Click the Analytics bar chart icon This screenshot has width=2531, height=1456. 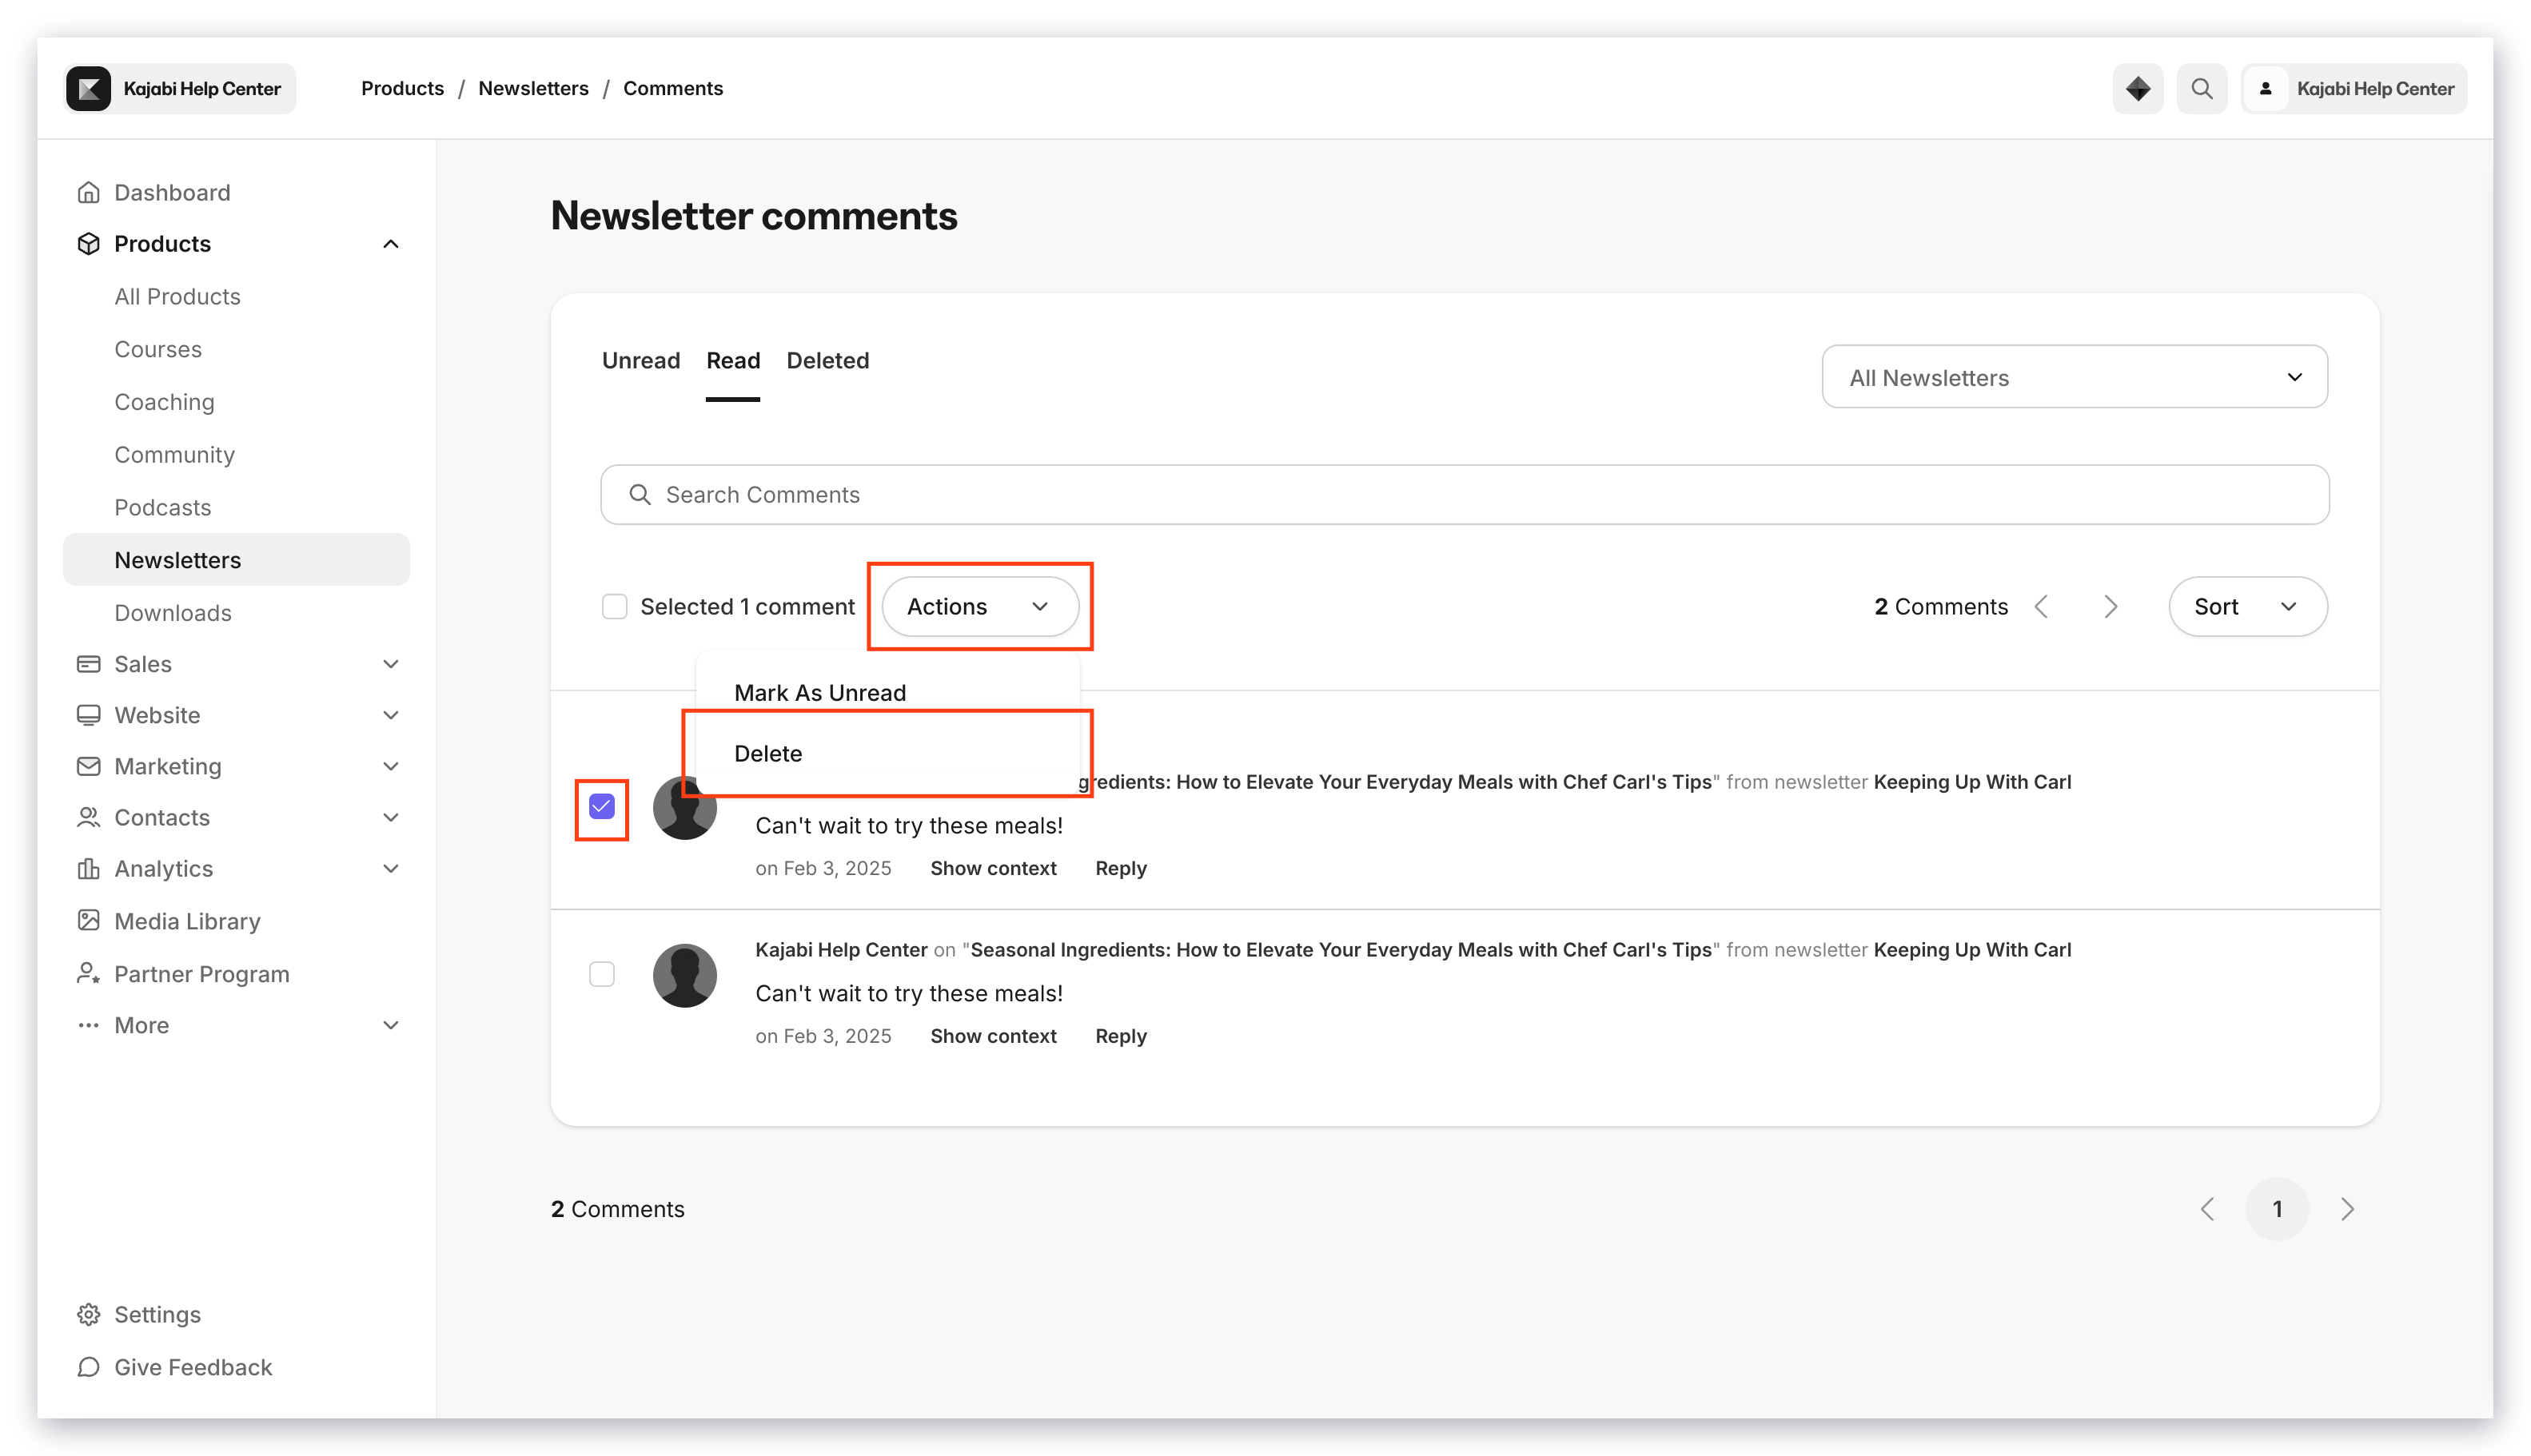pyautogui.click(x=88, y=868)
